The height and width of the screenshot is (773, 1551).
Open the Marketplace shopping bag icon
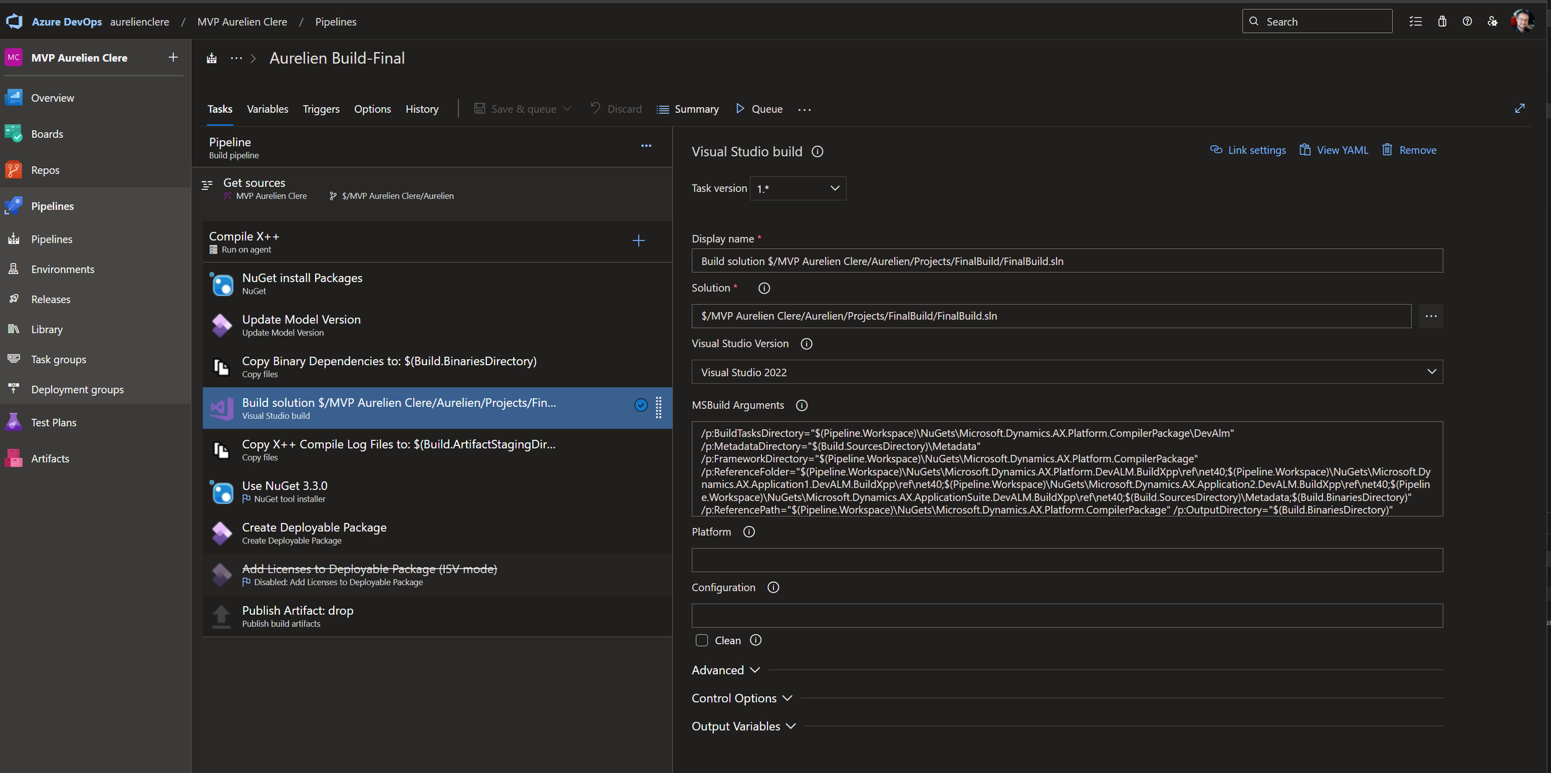click(x=1442, y=22)
